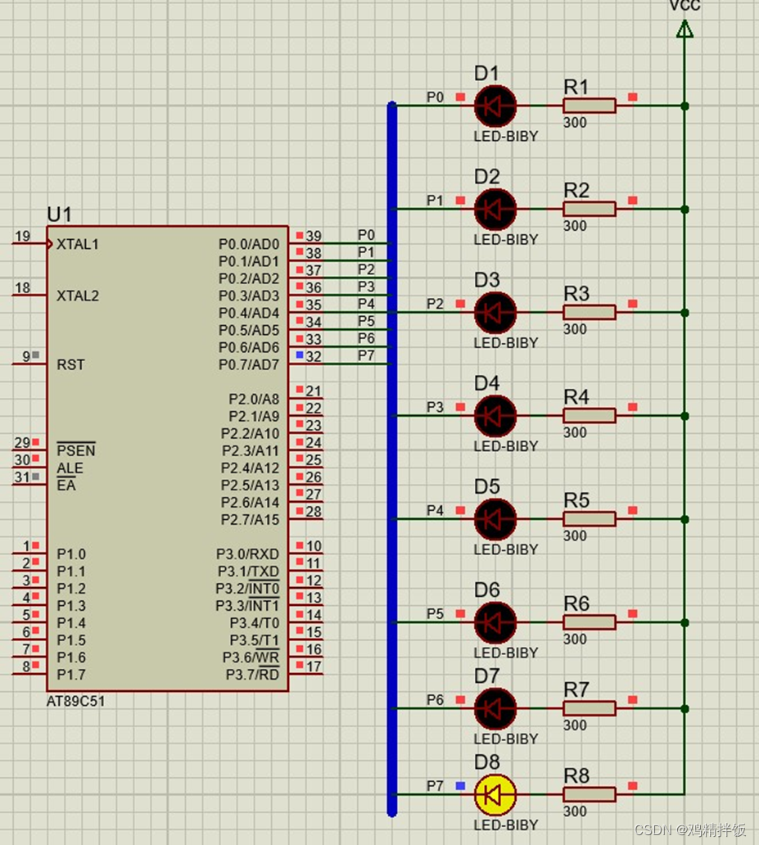This screenshot has width=759, height=845.
Task: Click the 300 value under R5
Action: 575,535
